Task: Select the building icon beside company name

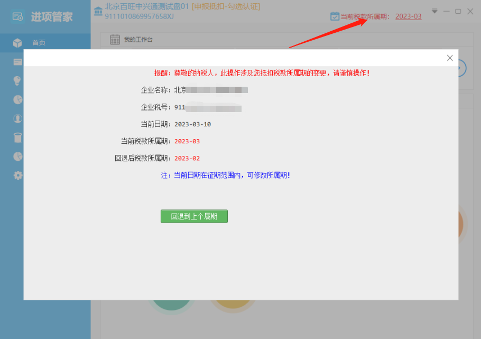Action: (x=99, y=10)
